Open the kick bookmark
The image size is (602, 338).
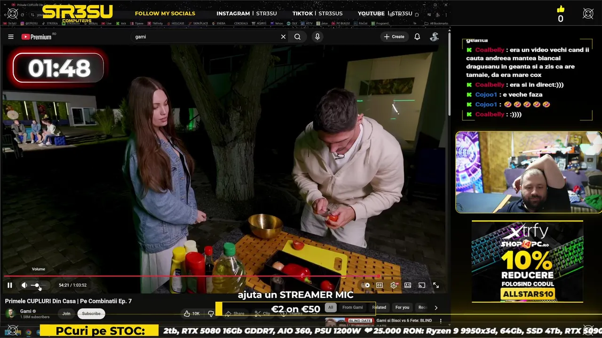click(121, 23)
